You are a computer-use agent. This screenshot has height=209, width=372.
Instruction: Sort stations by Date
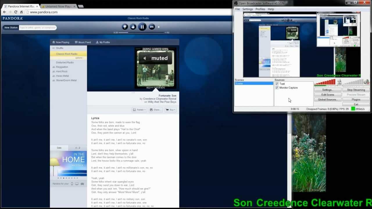(59, 148)
